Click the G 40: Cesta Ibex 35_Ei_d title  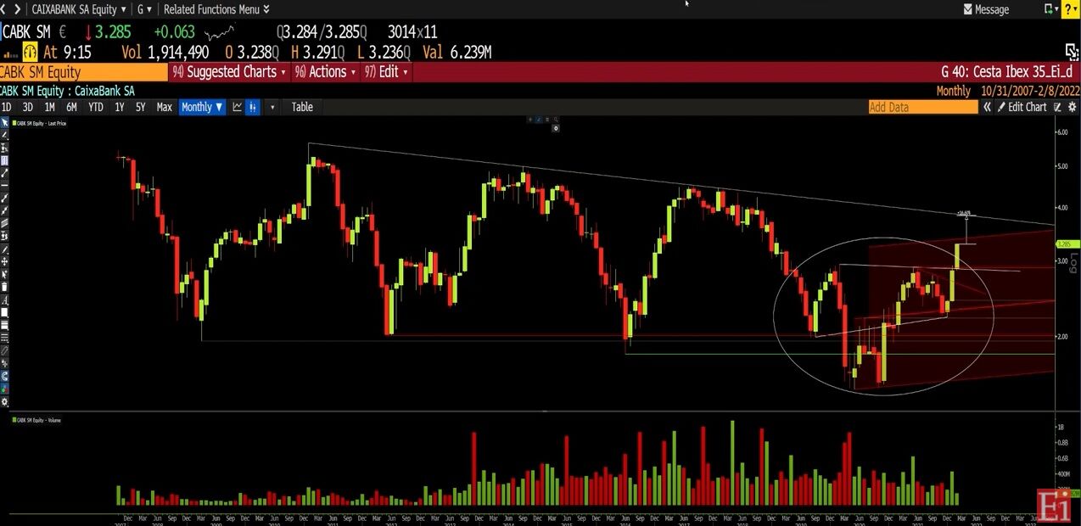(x=1006, y=72)
